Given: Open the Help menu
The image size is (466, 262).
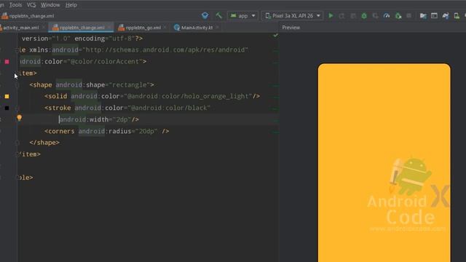Looking at the screenshot, I should (x=71, y=5).
